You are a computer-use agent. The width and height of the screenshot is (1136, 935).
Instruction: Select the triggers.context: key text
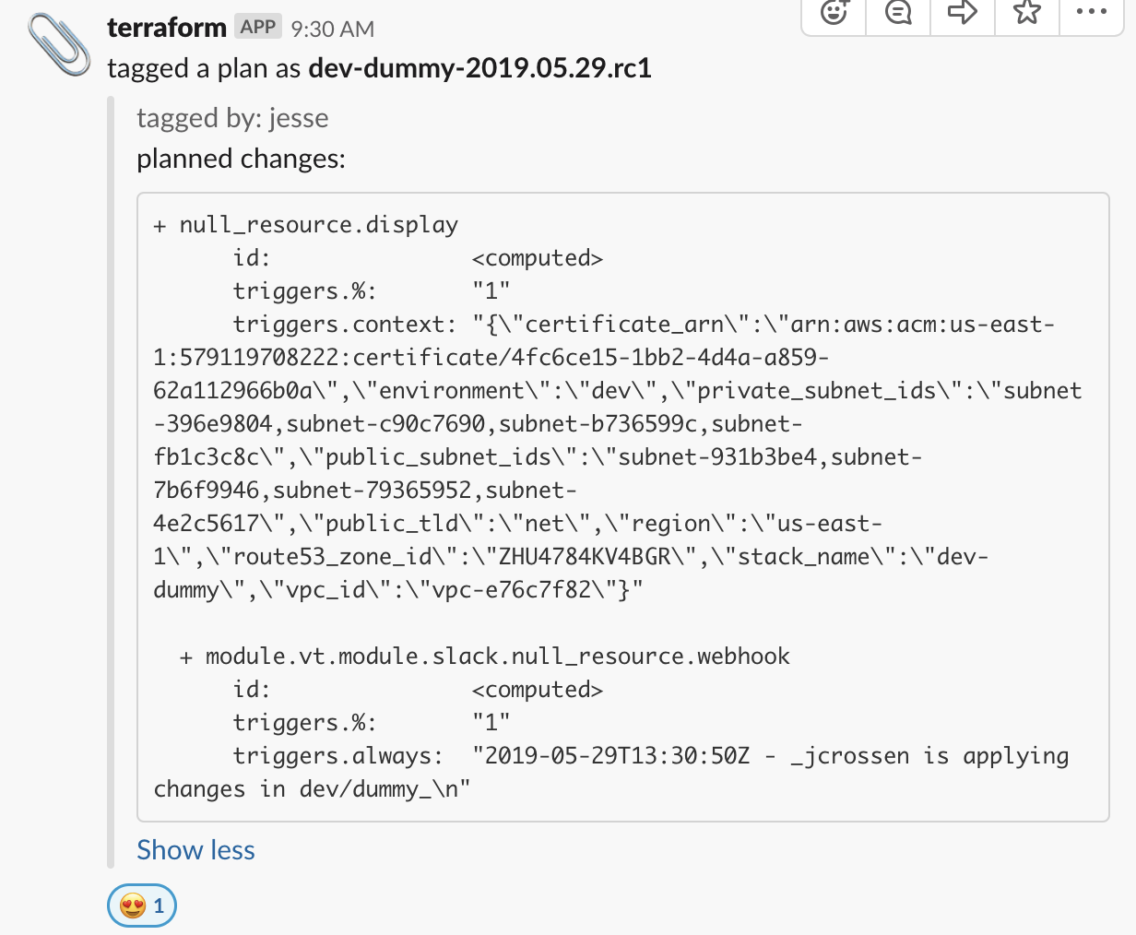coord(345,325)
